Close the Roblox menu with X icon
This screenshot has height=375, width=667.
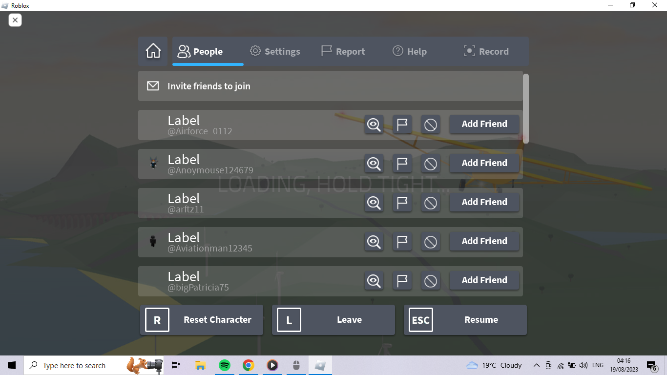tap(15, 20)
